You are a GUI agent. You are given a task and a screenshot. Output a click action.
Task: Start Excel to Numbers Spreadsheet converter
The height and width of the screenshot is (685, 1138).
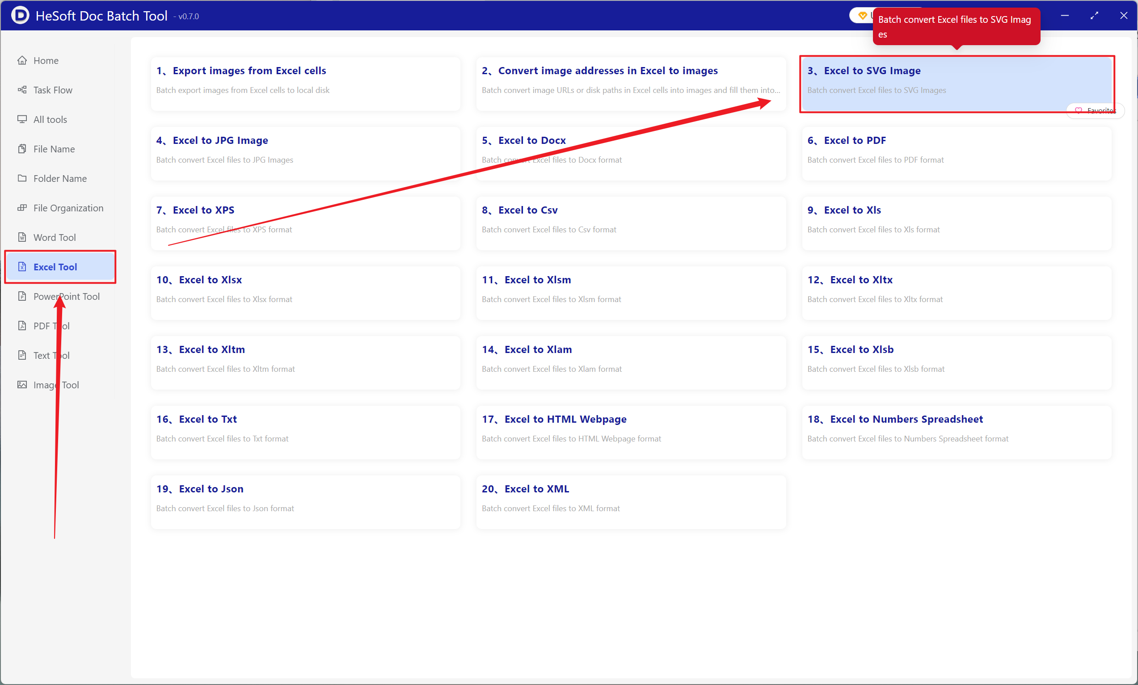point(957,433)
